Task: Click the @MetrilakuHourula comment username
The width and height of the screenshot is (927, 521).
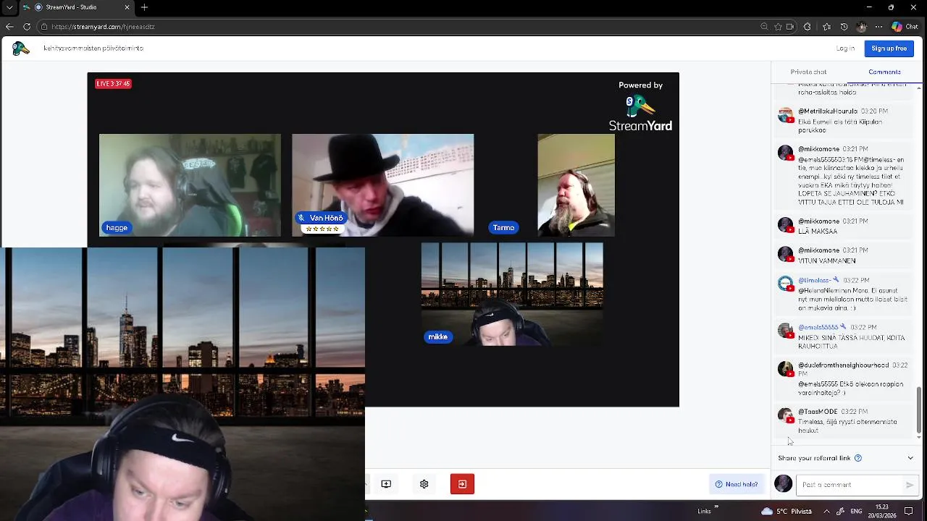Action: [x=827, y=111]
